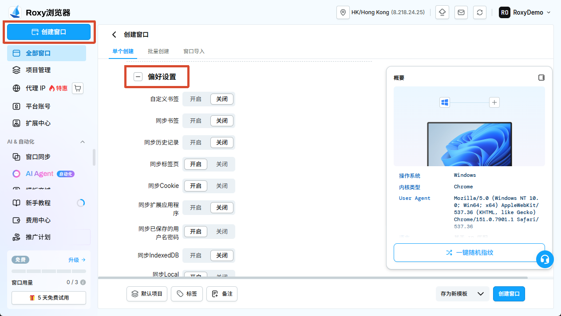
Task: Collapse 偏好设置 section minus icon
Action: (x=138, y=77)
